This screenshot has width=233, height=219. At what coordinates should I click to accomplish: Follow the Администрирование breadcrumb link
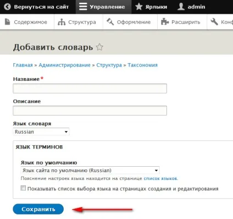[64, 65]
